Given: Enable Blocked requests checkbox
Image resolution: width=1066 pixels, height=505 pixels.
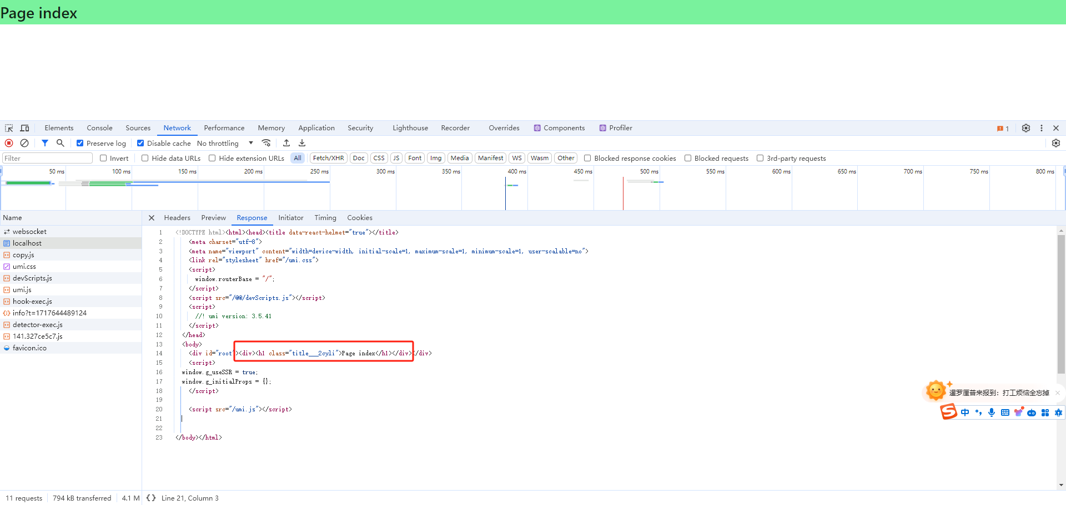Looking at the screenshot, I should pyautogui.click(x=688, y=158).
